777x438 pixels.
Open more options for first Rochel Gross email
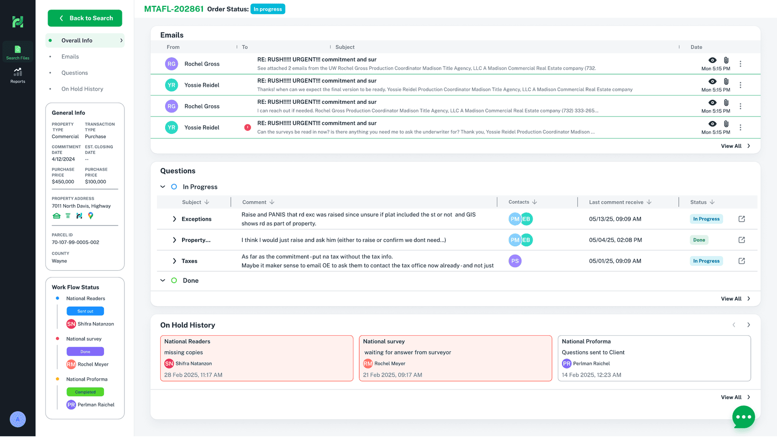tap(740, 64)
